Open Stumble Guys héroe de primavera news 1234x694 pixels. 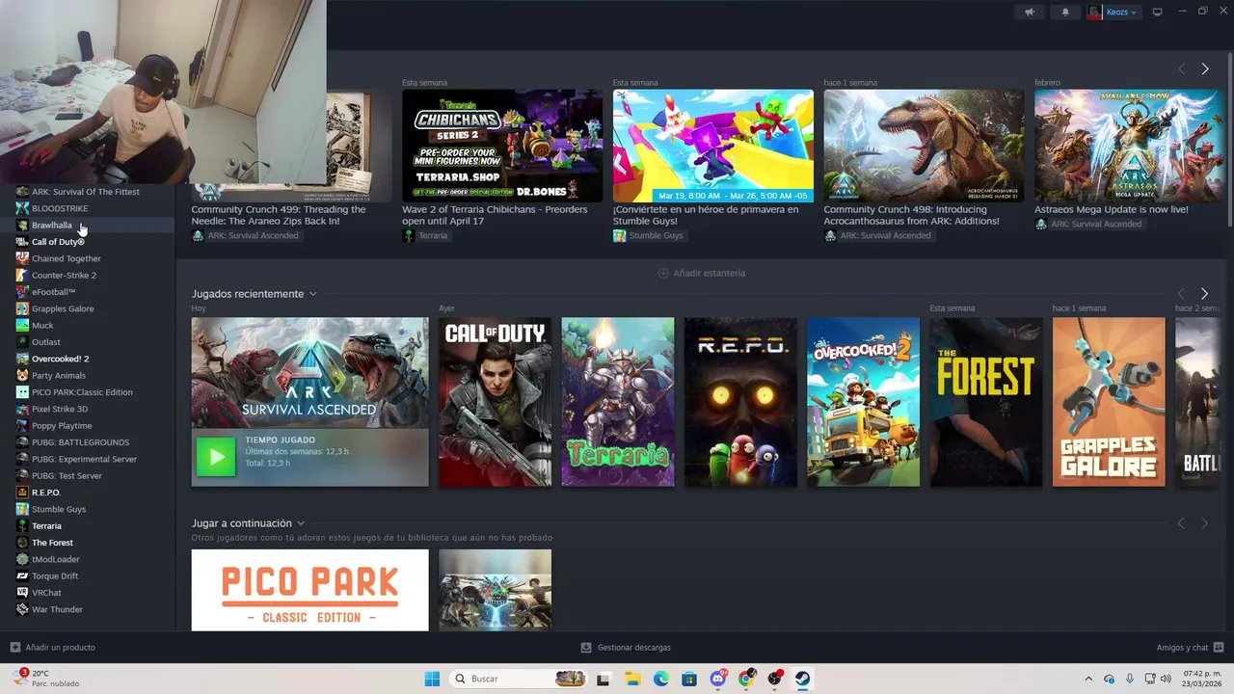point(713,147)
